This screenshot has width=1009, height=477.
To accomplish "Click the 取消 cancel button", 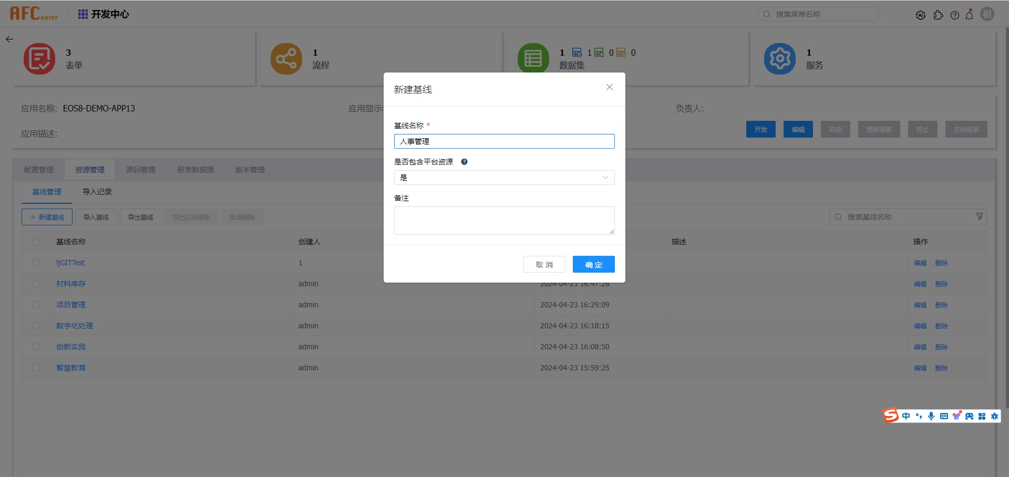I will (x=544, y=265).
